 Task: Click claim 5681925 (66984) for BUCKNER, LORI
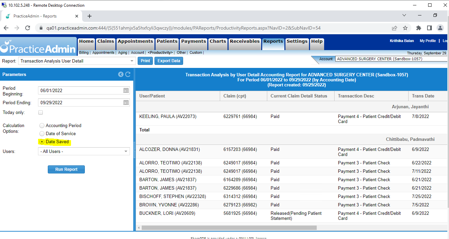240,213
